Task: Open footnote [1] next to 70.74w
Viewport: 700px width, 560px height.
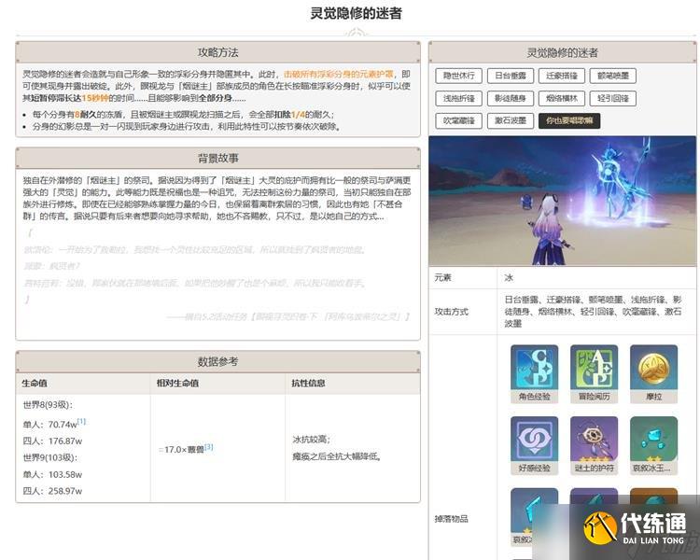Action: (x=81, y=421)
